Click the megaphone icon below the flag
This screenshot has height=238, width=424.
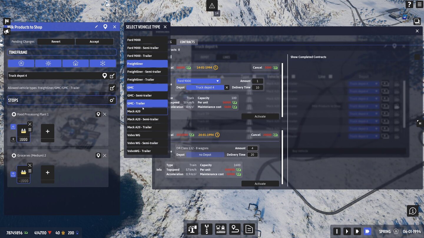point(7,31)
